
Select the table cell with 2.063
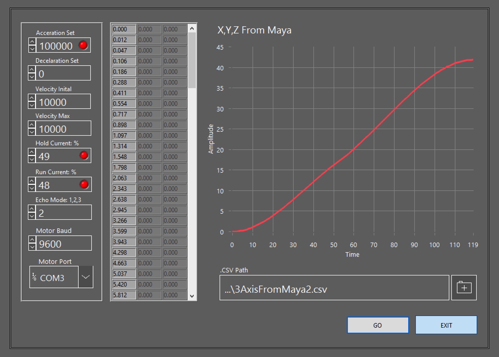(124, 178)
